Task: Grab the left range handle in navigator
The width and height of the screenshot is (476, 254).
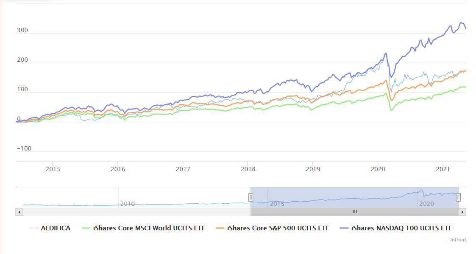Action: [x=251, y=197]
